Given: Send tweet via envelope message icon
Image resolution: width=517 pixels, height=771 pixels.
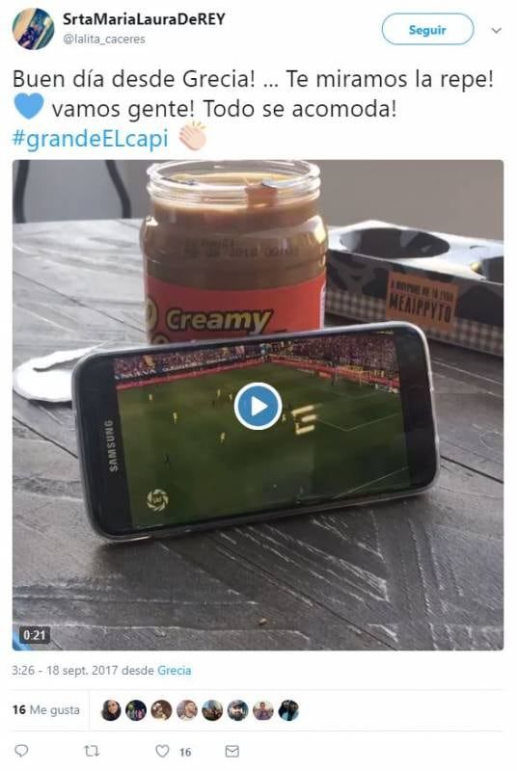Looking at the screenshot, I should (232, 751).
